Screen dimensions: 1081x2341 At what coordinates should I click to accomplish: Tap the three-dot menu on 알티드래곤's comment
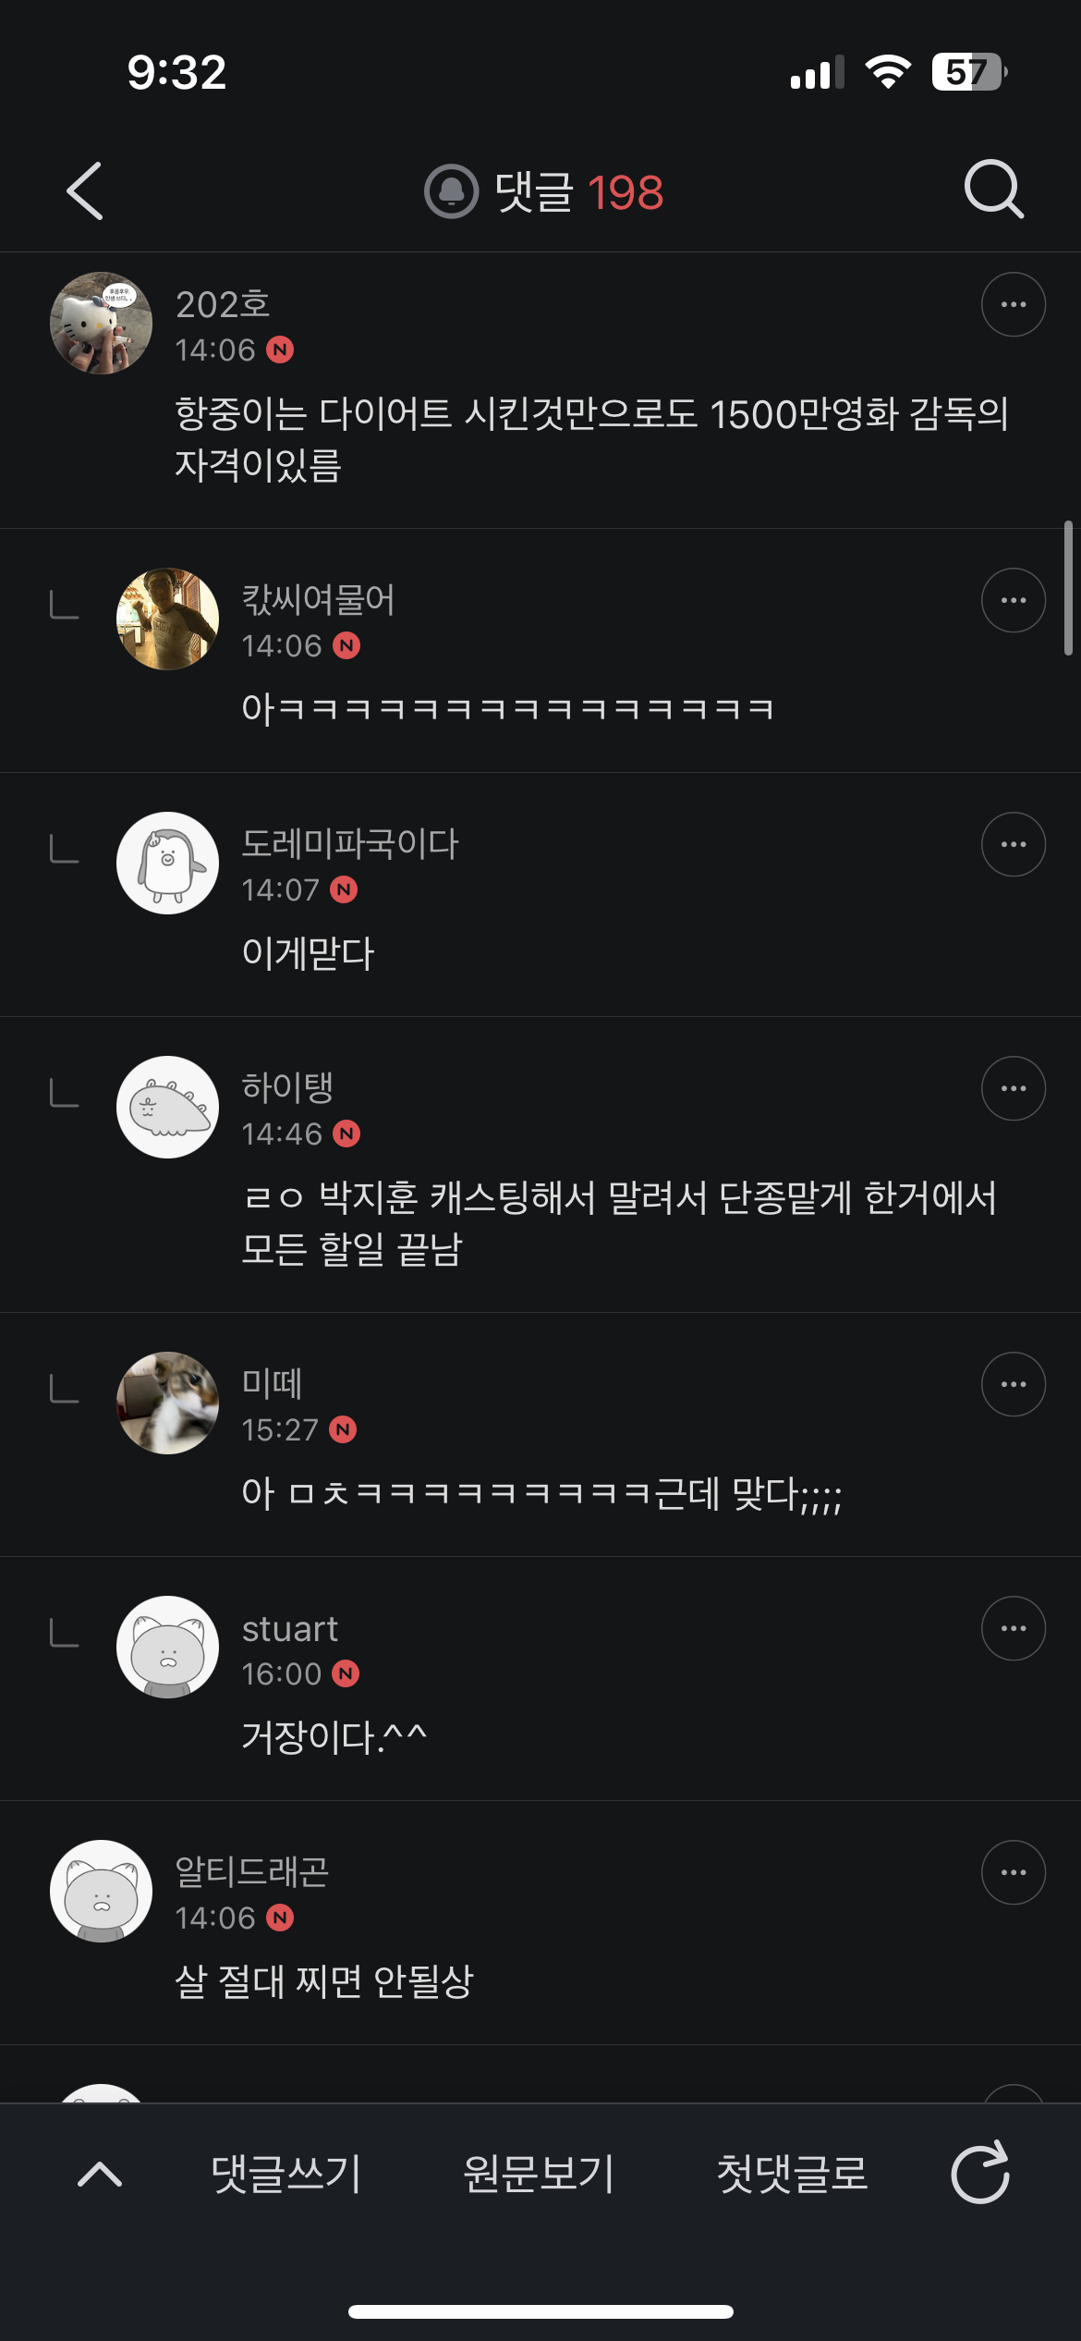click(x=1013, y=1873)
